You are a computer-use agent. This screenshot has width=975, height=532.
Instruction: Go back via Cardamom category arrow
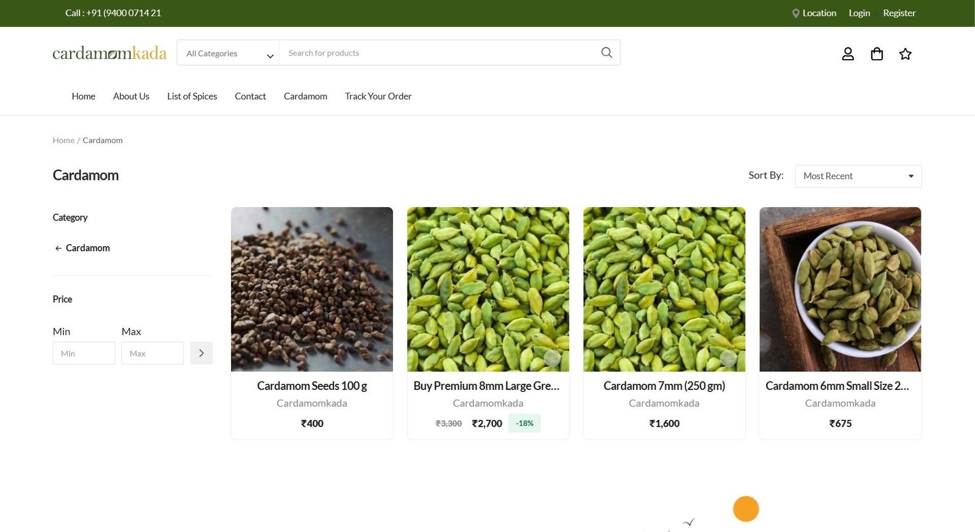[x=58, y=249]
